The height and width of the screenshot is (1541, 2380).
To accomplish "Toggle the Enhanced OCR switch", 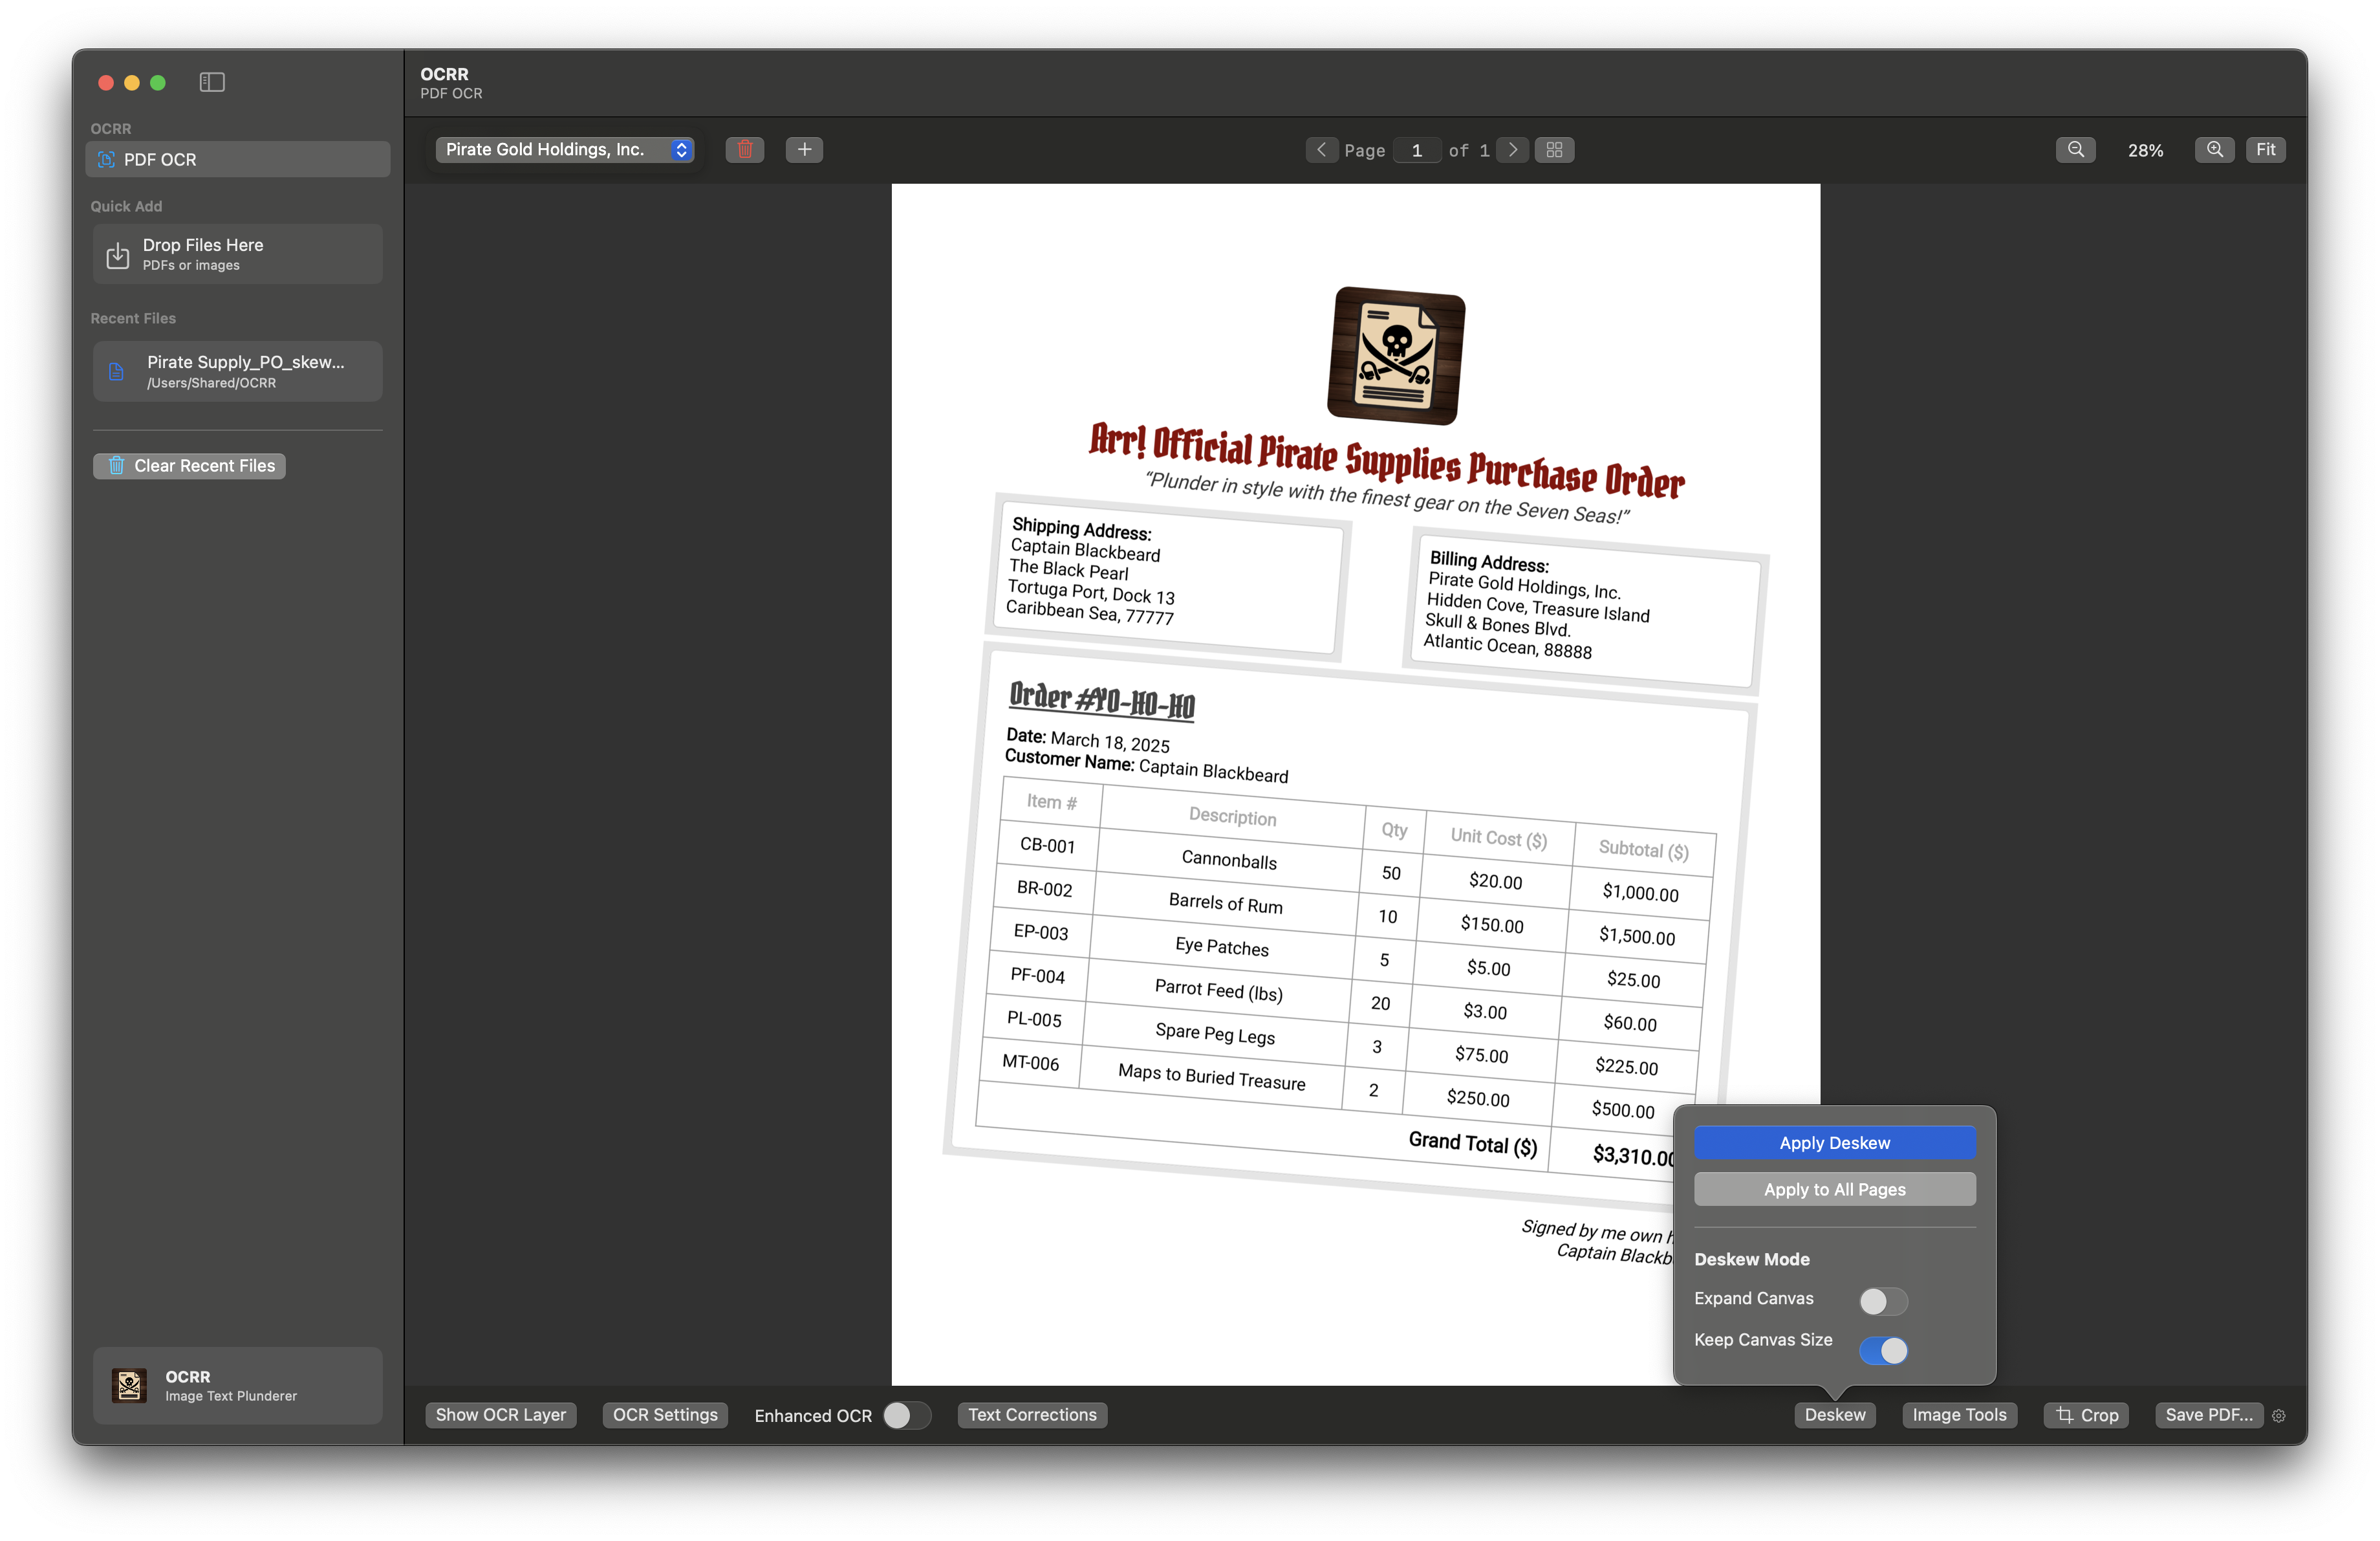I will click(907, 1415).
